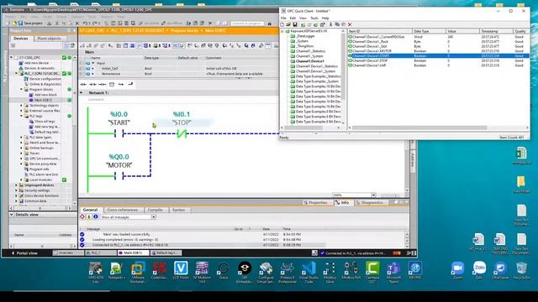
Task: Open the Properties inspector tab
Action: [315, 203]
